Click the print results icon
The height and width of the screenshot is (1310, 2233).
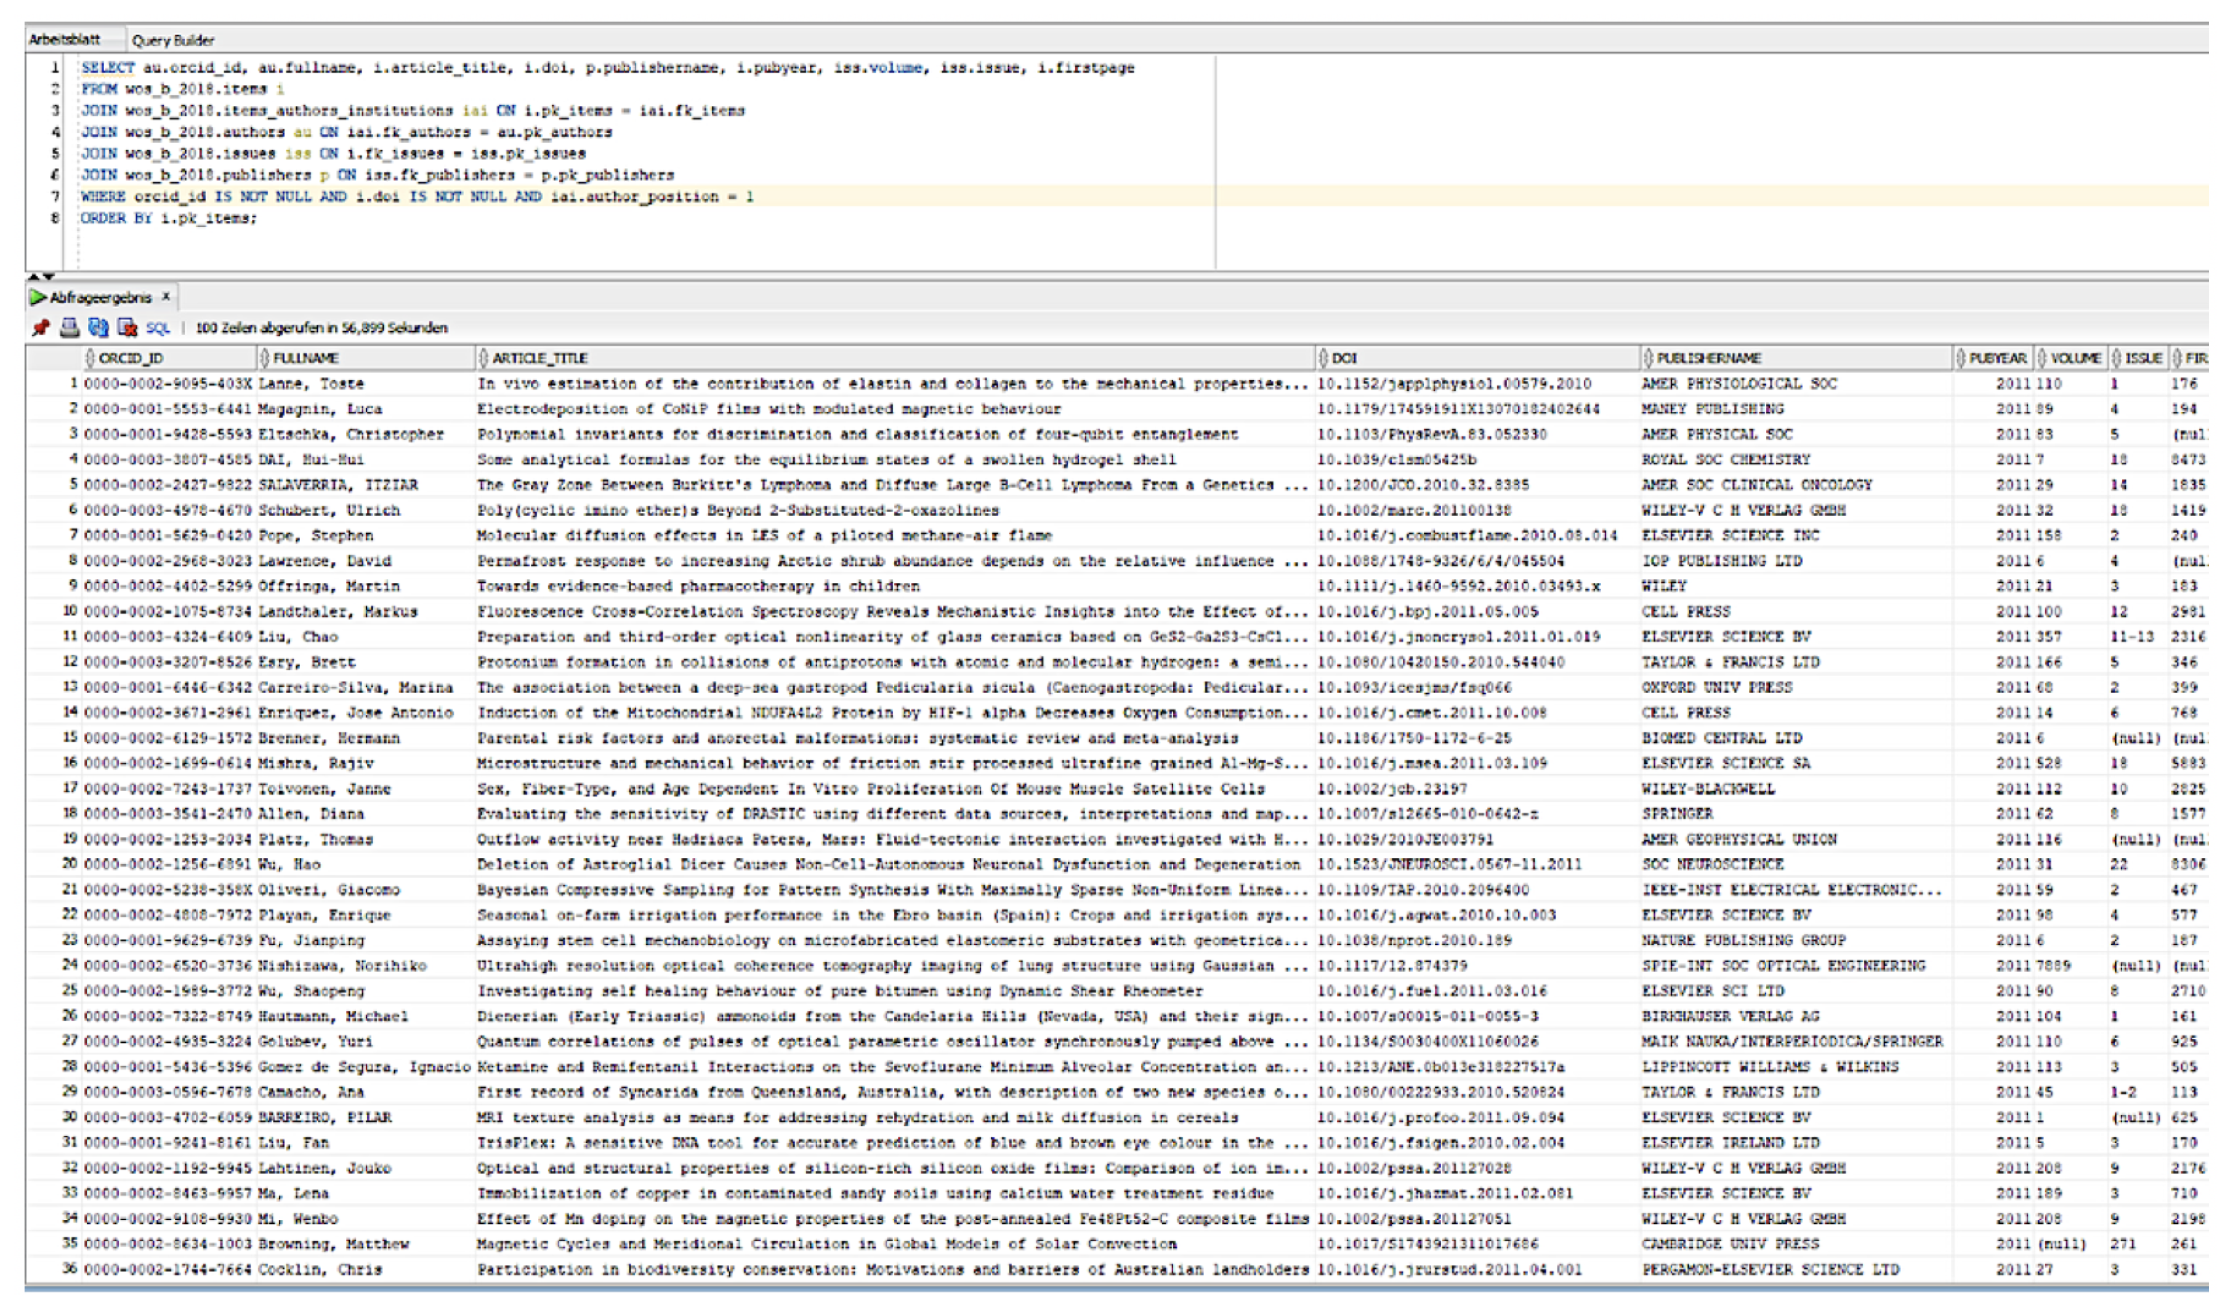click(69, 327)
